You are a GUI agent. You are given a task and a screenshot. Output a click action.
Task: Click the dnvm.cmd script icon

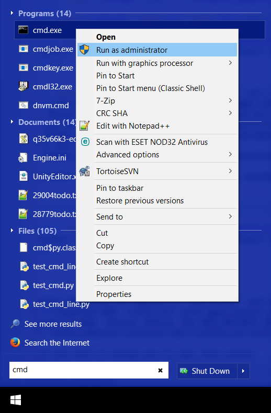pos(24,106)
